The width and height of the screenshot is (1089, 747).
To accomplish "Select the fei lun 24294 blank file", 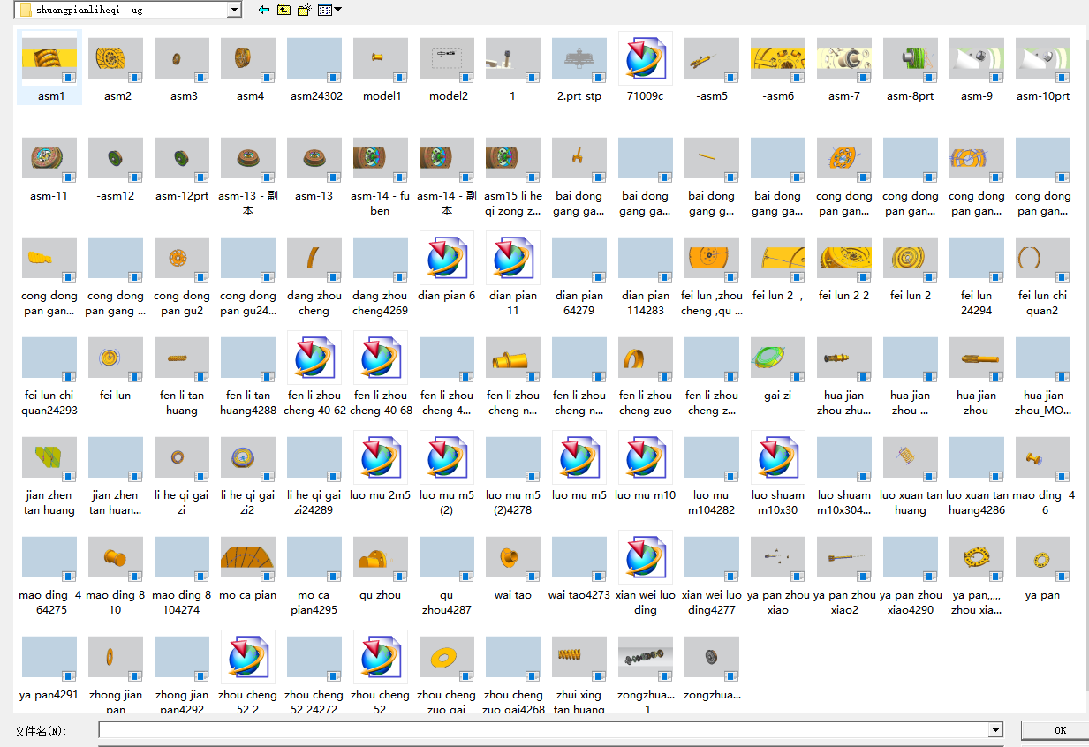I will [977, 275].
